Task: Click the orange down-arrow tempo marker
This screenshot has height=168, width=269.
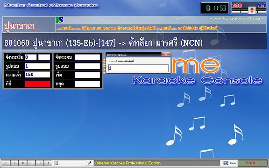Action: 252,10
